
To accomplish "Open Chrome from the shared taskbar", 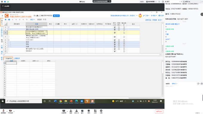I will click(x=61, y=101).
